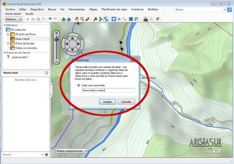Click the activity profile bag icon

tap(145, 19)
